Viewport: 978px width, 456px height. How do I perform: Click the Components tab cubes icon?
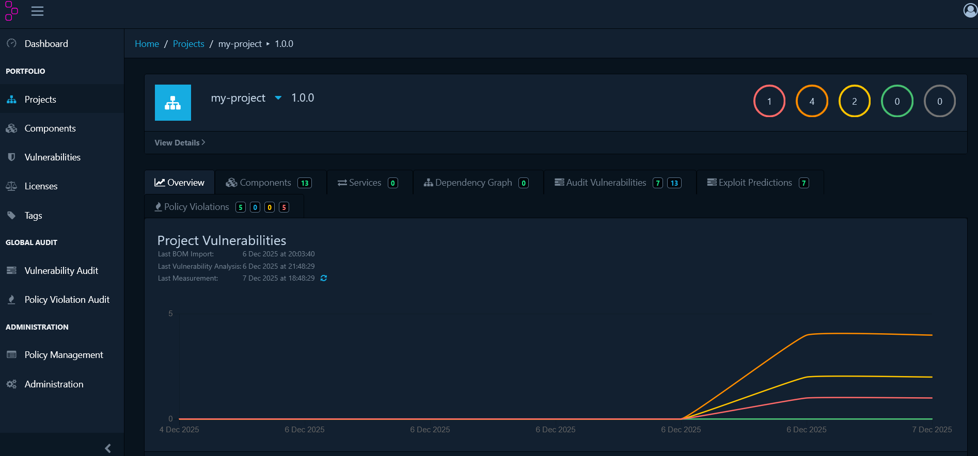(231, 183)
